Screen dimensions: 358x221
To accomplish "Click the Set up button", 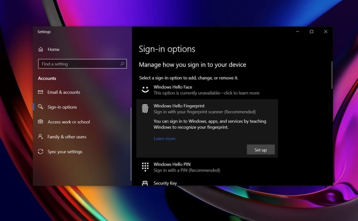I will (261, 150).
